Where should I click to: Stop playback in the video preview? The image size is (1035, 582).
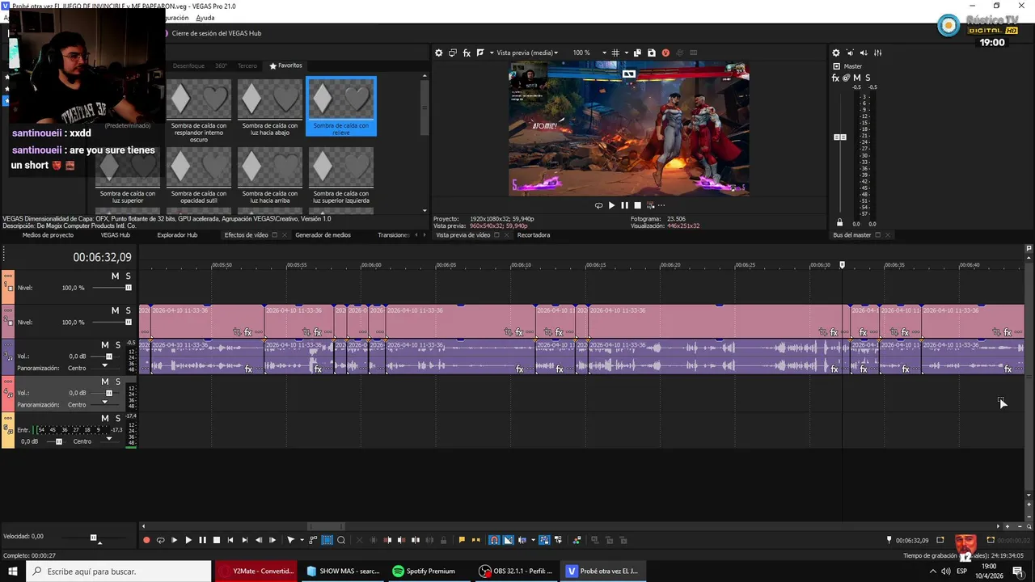(637, 205)
